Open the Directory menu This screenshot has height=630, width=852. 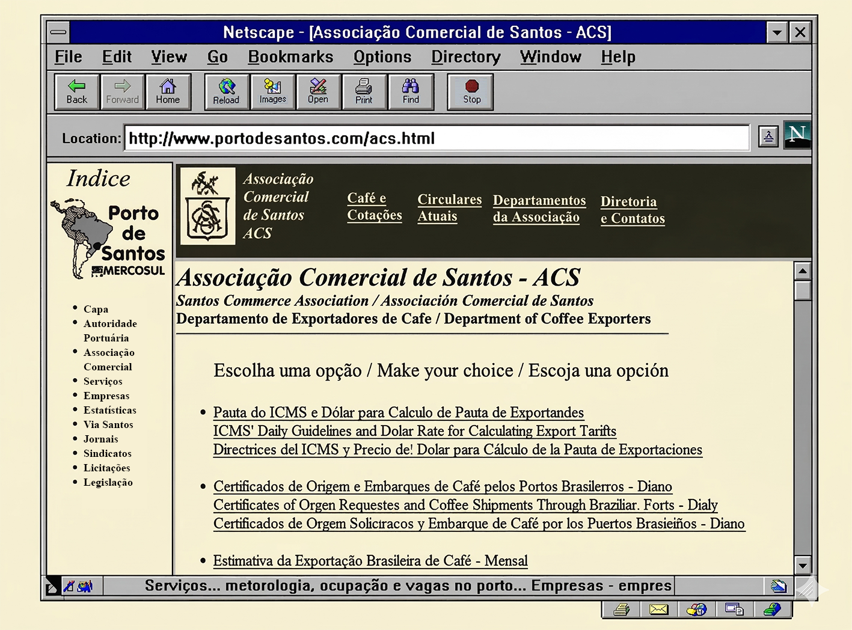pyautogui.click(x=465, y=57)
